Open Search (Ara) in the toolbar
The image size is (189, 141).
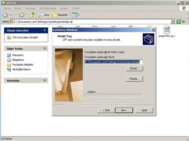click(x=44, y=15)
